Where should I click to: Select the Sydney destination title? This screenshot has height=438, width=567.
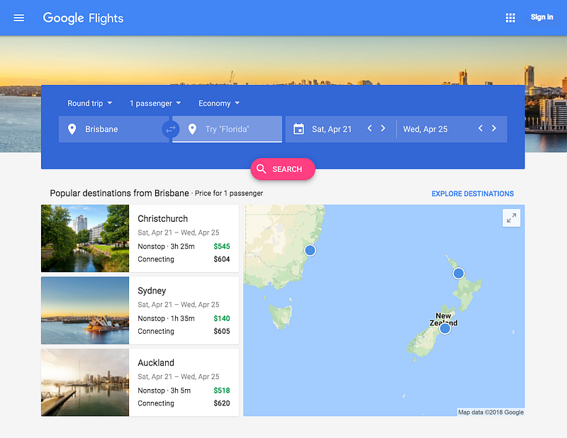[152, 291]
